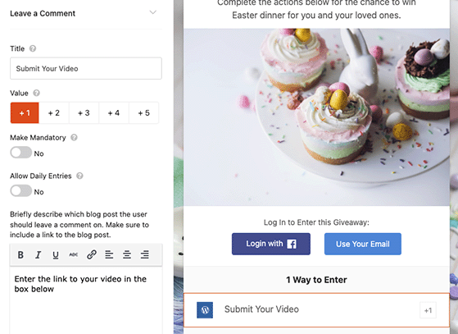Open the help icon beside Value
This screenshot has height=334, width=458.
point(36,93)
